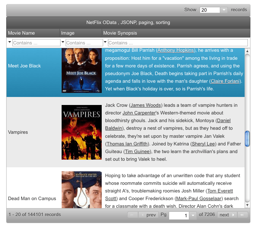Open the John Carpenter link
261x226 pixels.
pos(139,113)
